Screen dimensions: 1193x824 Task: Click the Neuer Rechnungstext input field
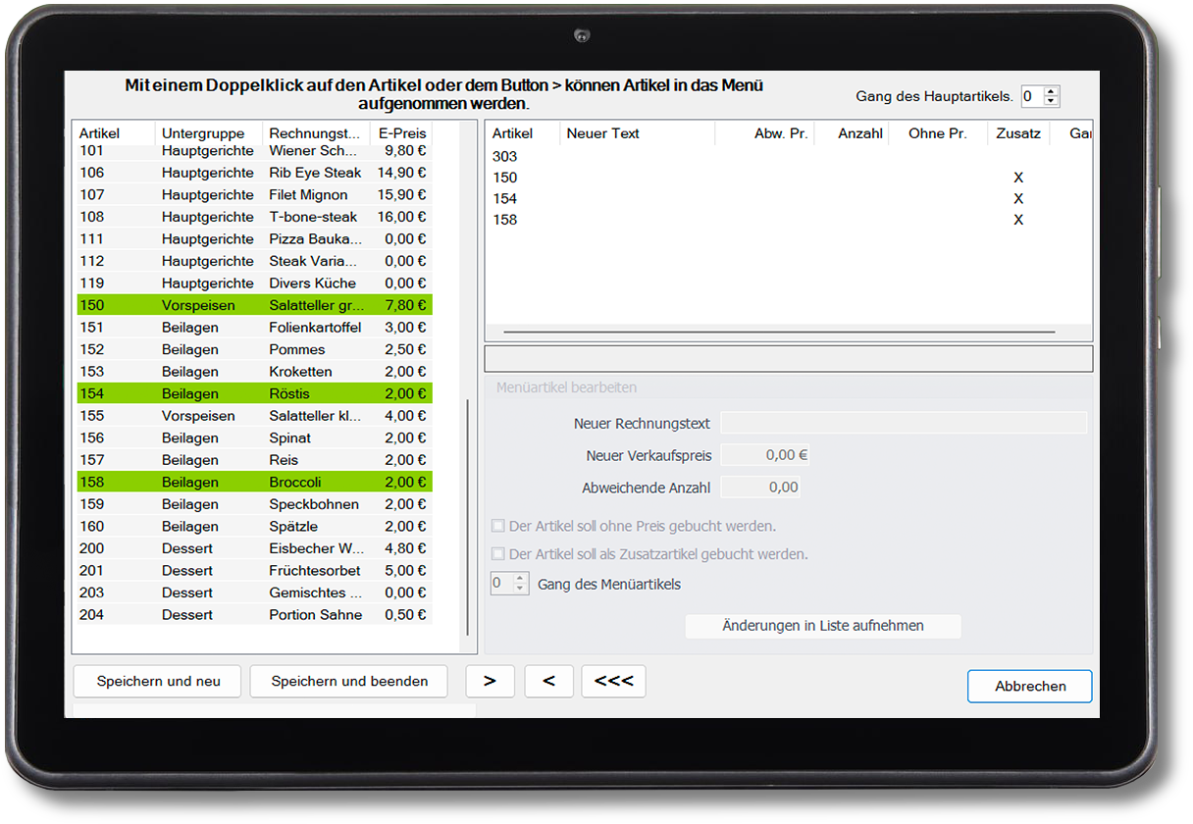904,424
